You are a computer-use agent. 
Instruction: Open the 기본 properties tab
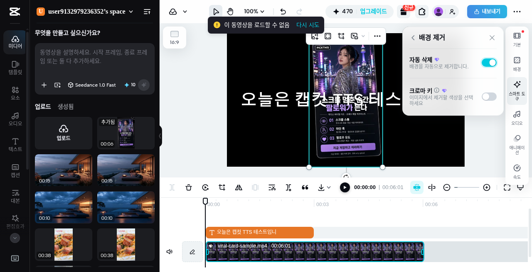(x=517, y=39)
